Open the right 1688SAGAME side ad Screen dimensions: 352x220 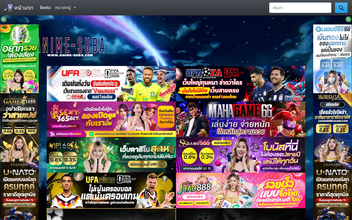[332, 128]
